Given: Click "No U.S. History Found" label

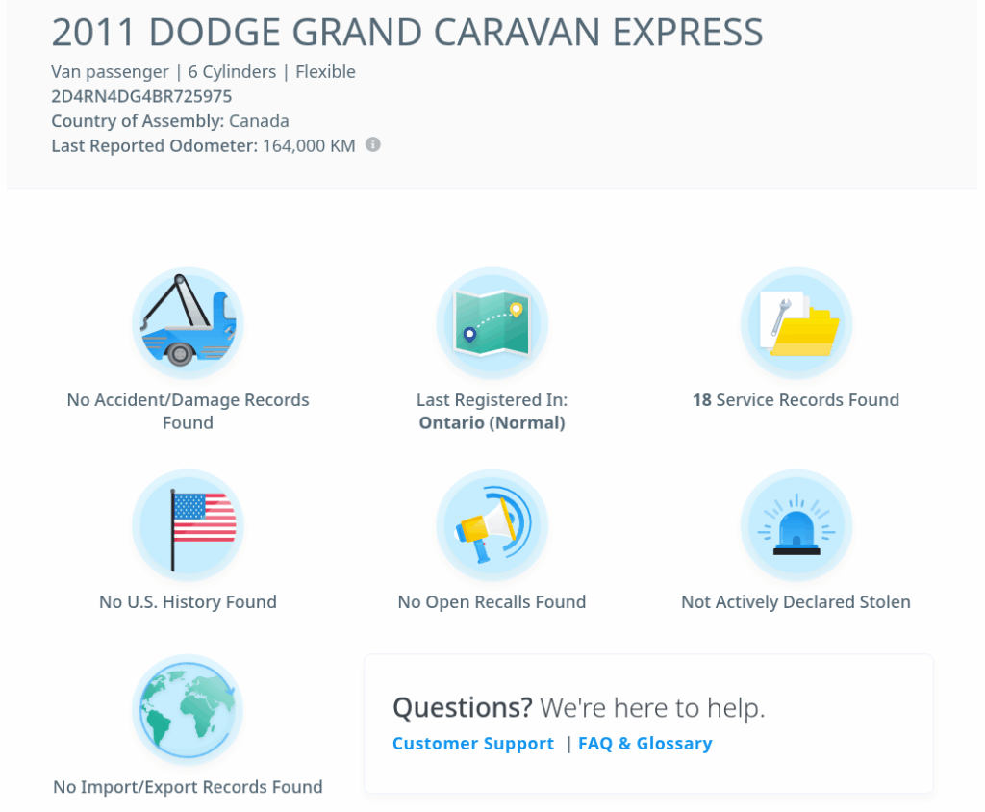Looking at the screenshot, I should pos(188,602).
